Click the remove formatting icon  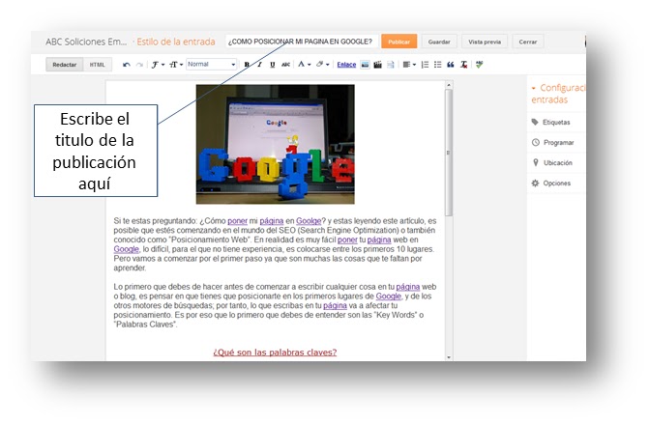[x=463, y=65]
